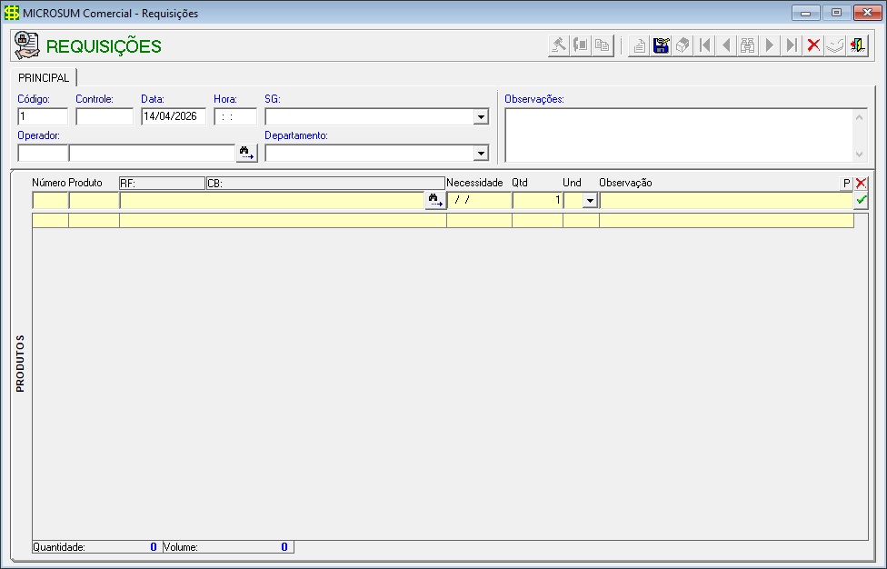Screen dimensions: 887x569
Task: Open product lookup binoculars button
Action: coord(435,200)
